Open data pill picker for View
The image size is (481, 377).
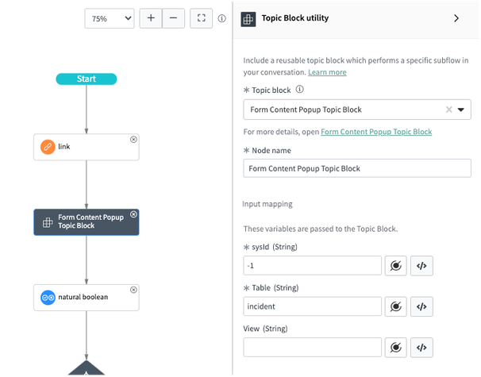396,348
